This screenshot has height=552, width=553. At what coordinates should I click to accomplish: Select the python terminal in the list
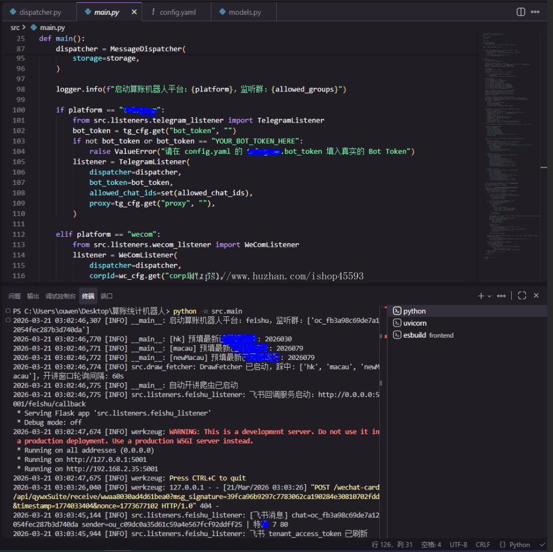point(467,311)
